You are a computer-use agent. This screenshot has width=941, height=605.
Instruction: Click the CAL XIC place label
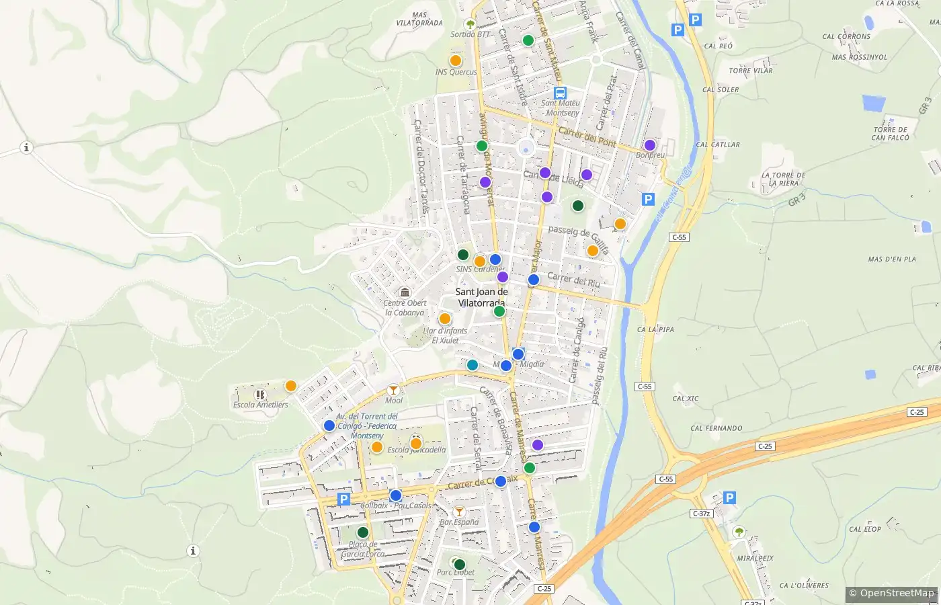[x=686, y=399]
